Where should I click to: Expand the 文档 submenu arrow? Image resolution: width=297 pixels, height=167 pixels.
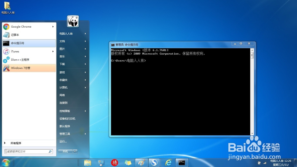[x=86, y=41]
